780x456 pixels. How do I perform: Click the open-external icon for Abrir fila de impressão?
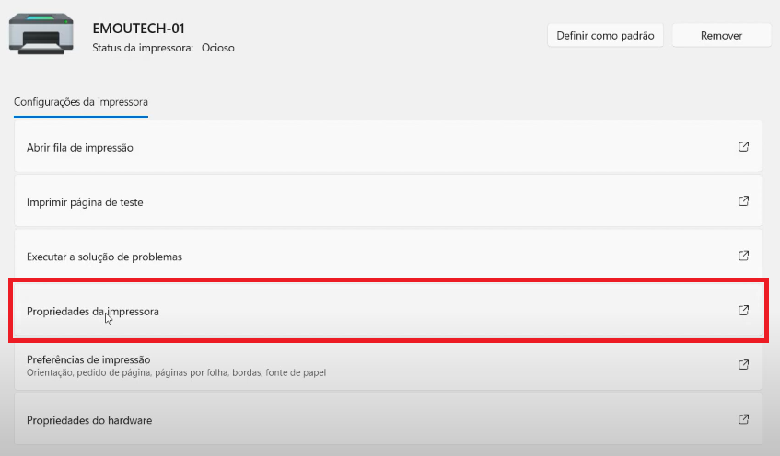743,146
